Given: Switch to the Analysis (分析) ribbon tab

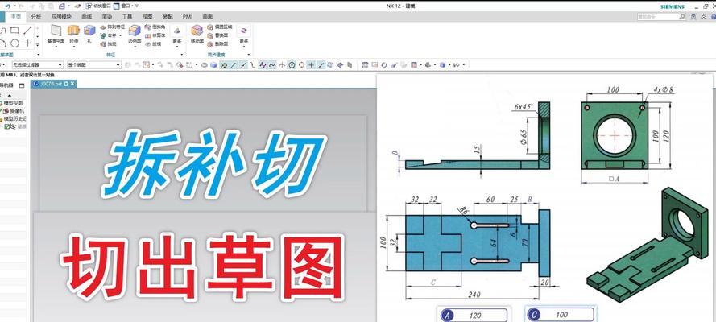Looking at the screenshot, I should click(36, 16).
